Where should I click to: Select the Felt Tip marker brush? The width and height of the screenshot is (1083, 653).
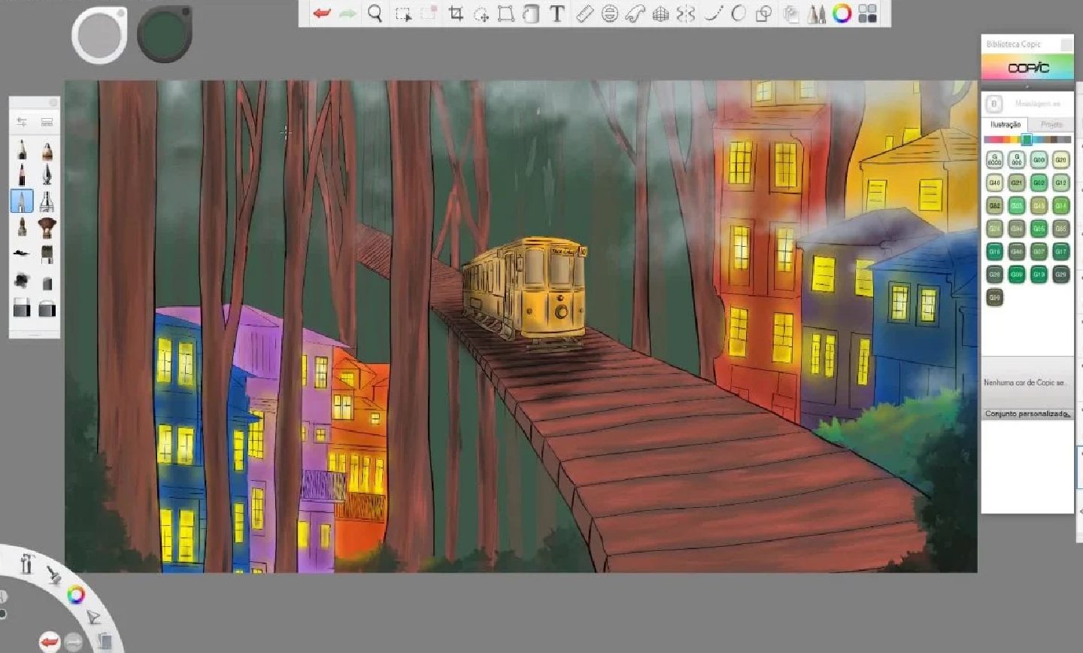pos(22,226)
